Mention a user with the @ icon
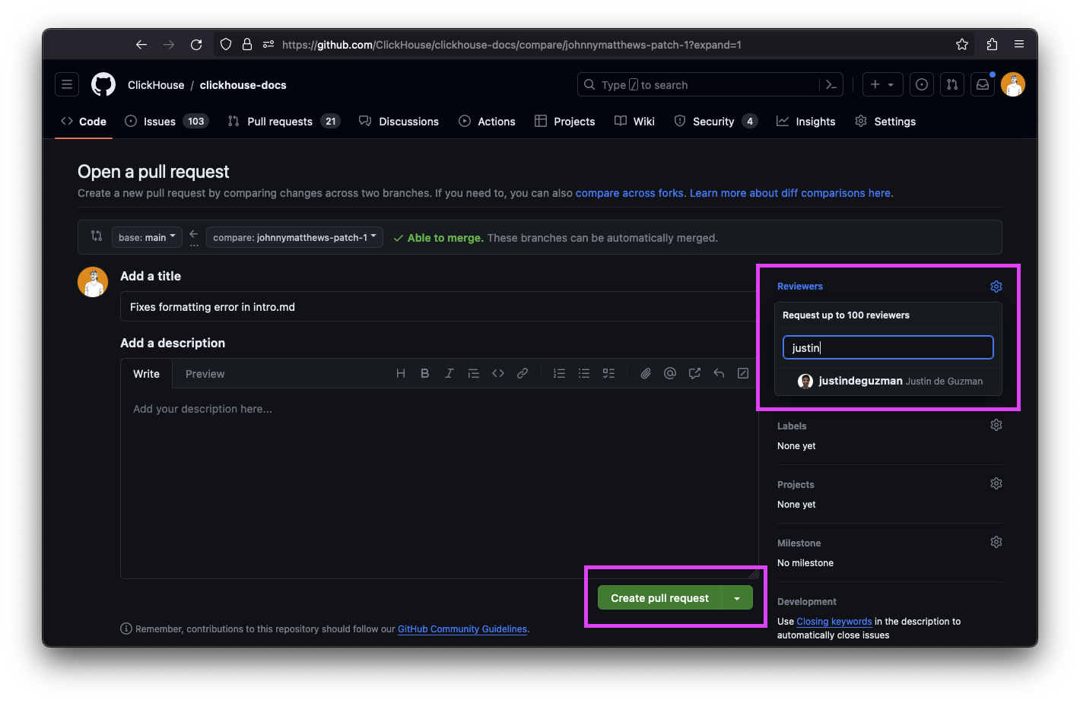Image resolution: width=1080 pixels, height=703 pixels. click(670, 373)
